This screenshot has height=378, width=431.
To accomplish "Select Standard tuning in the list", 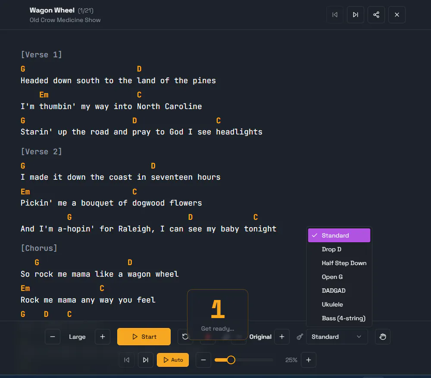I will pos(339,235).
